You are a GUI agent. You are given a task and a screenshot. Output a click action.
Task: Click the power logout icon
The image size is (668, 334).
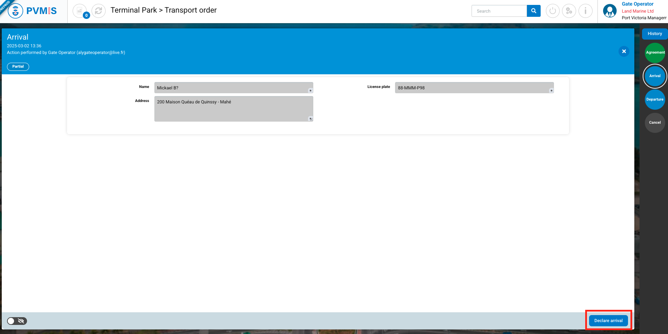pyautogui.click(x=553, y=11)
